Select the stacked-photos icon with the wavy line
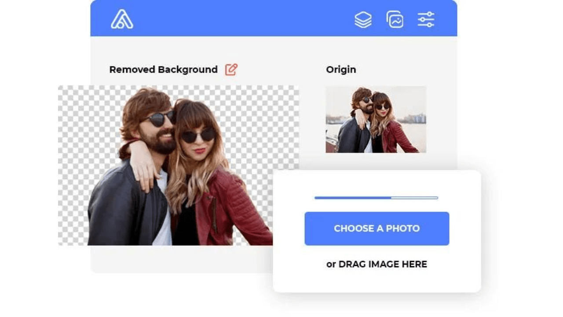563x317 pixels. pos(395,19)
